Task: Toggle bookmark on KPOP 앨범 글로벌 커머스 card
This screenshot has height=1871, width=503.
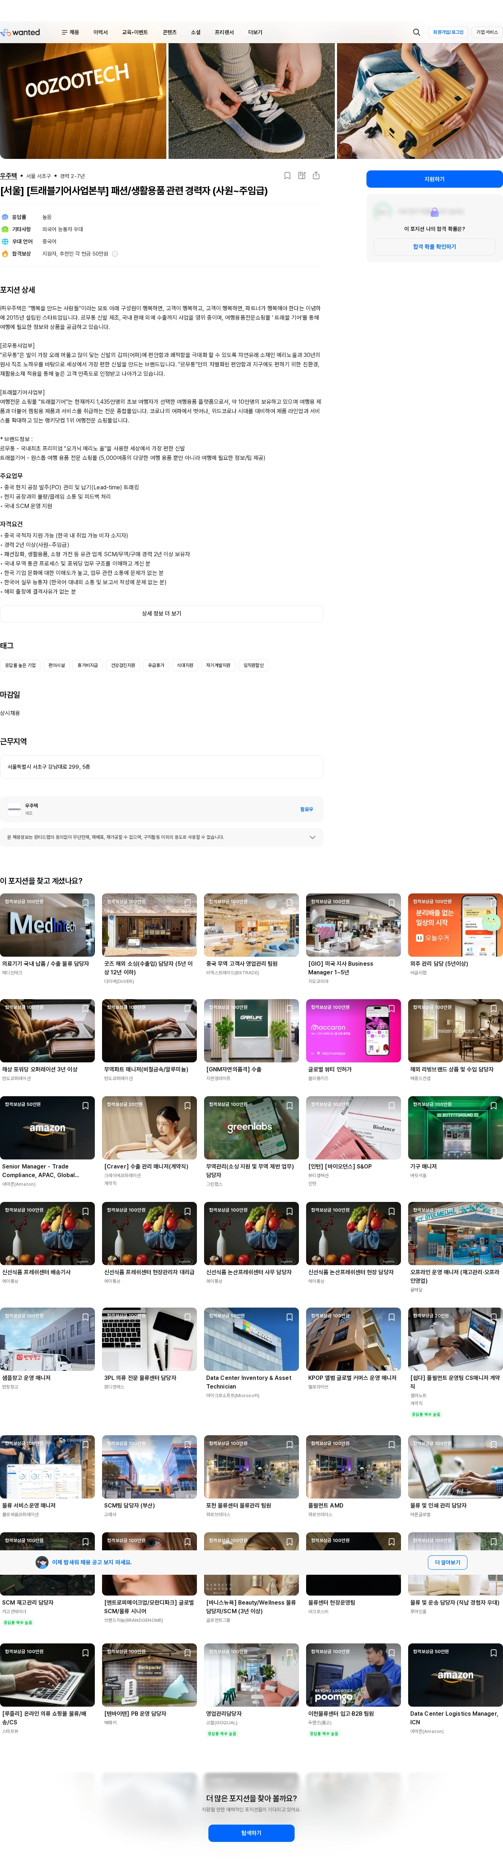Action: pyautogui.click(x=391, y=1317)
